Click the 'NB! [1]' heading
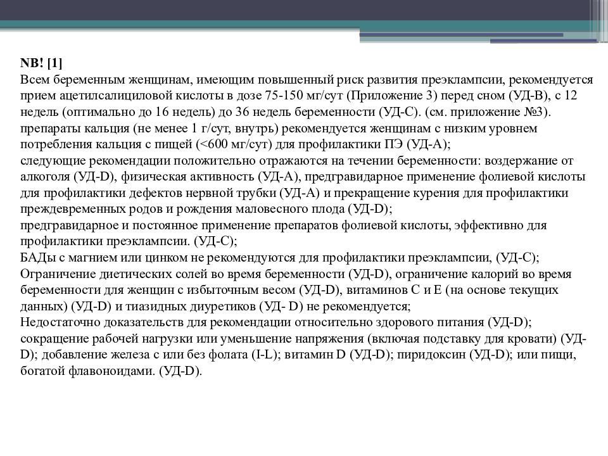 coord(41,63)
